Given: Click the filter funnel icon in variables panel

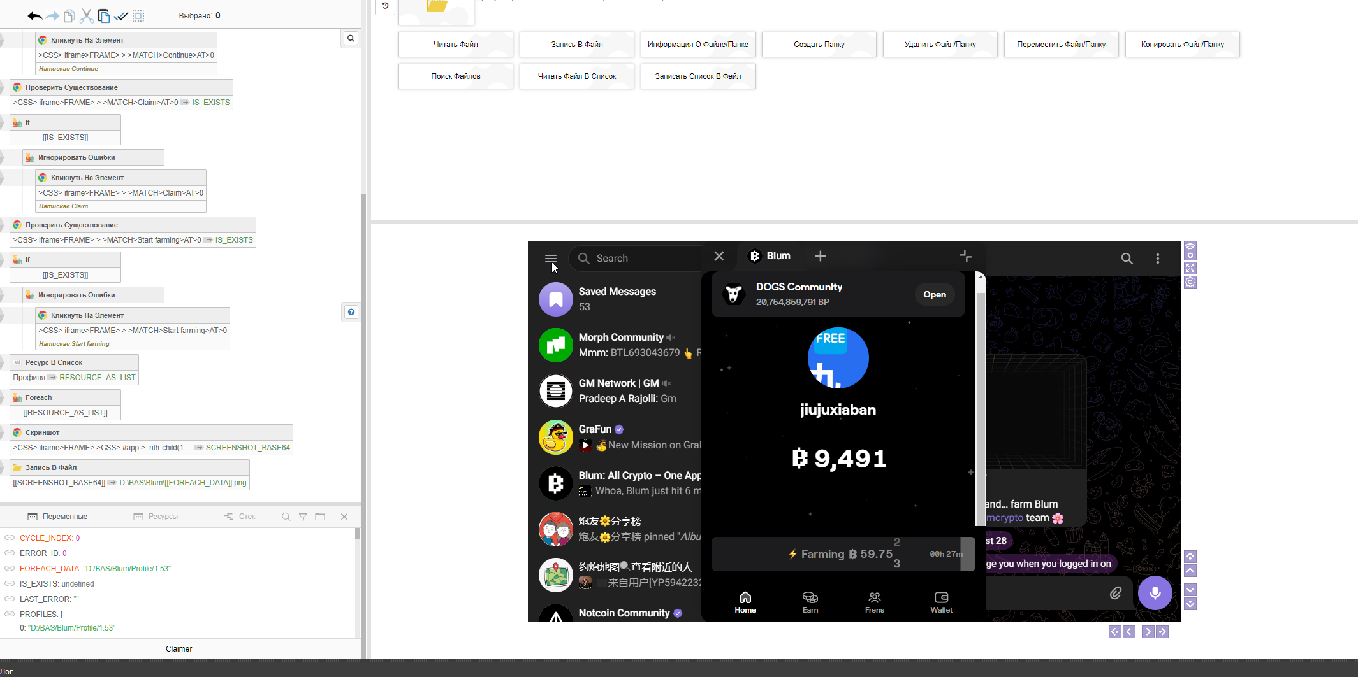Looking at the screenshot, I should point(303,517).
